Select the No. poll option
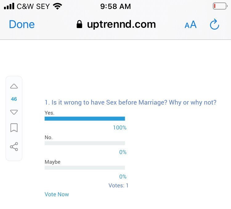 pos(48,137)
